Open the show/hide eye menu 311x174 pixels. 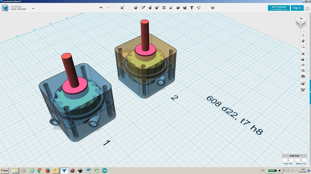(x=303, y=65)
